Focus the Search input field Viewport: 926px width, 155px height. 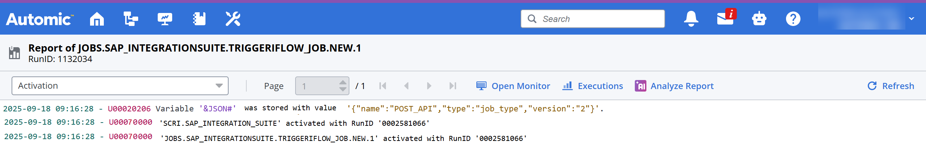[592, 19]
